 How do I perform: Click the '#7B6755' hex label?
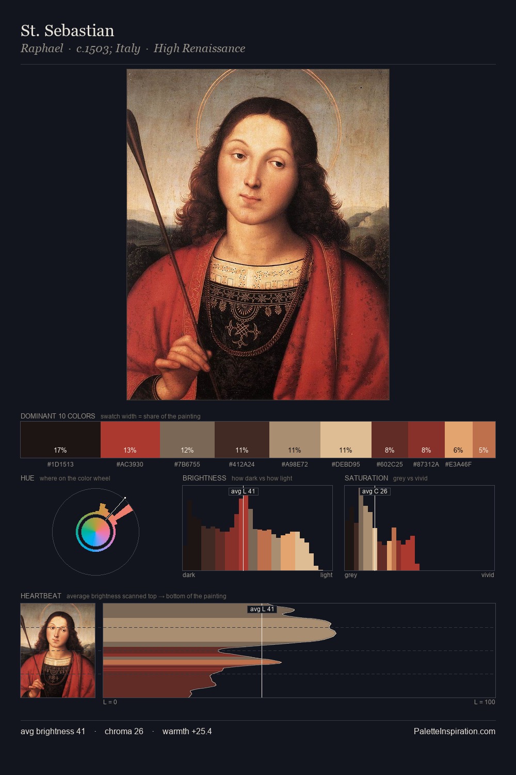click(x=187, y=464)
